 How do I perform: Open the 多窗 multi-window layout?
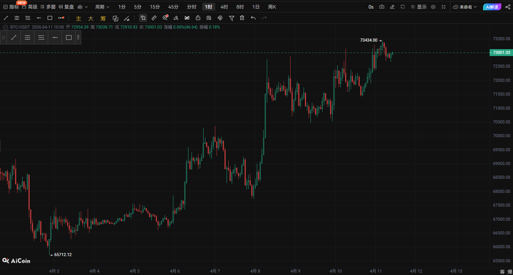click(48, 7)
